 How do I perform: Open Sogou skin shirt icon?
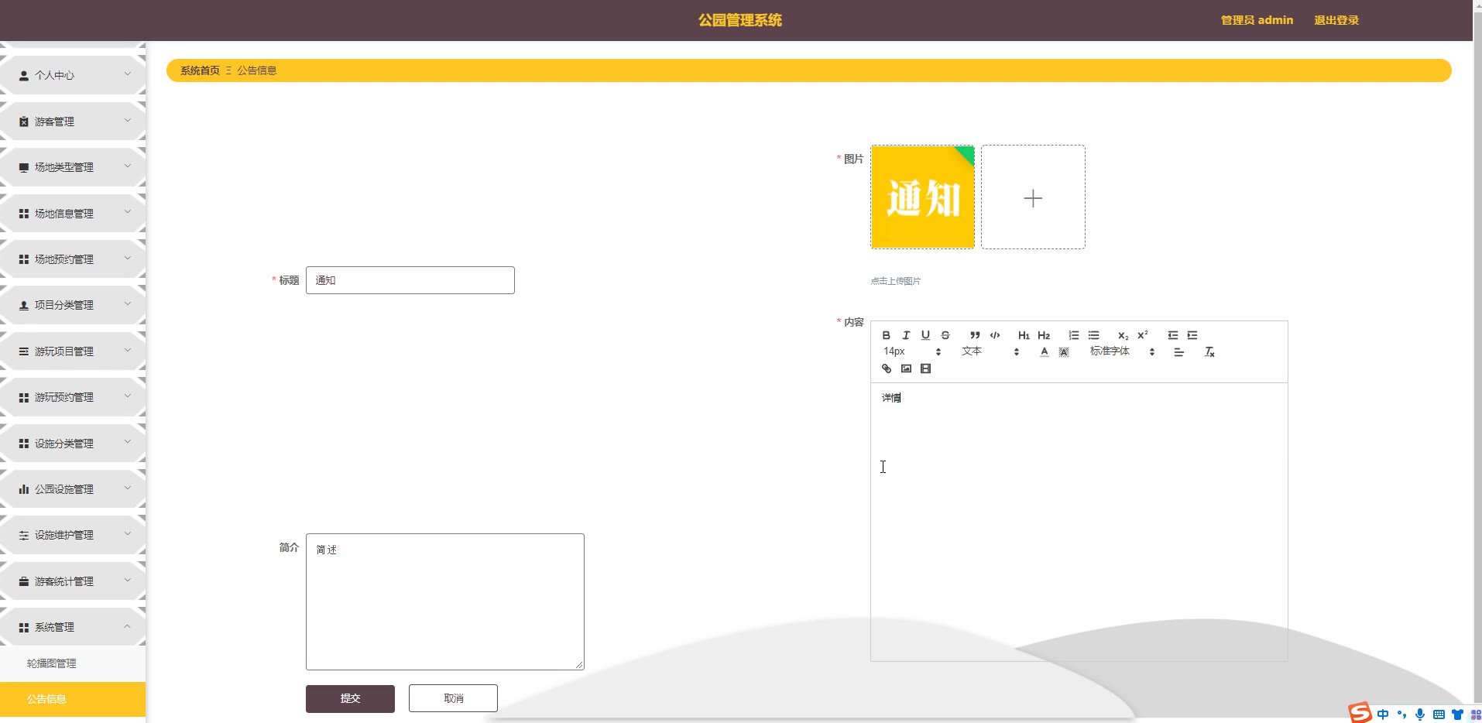(1457, 714)
